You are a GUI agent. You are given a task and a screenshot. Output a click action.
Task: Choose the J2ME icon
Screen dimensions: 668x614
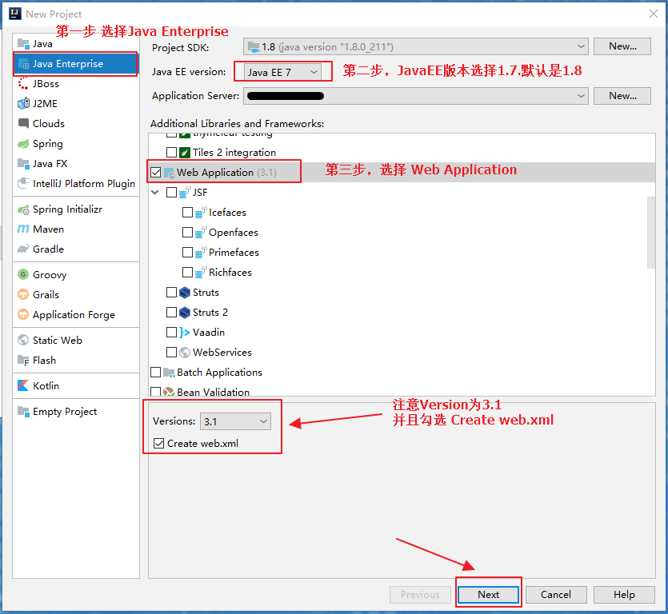(23, 103)
